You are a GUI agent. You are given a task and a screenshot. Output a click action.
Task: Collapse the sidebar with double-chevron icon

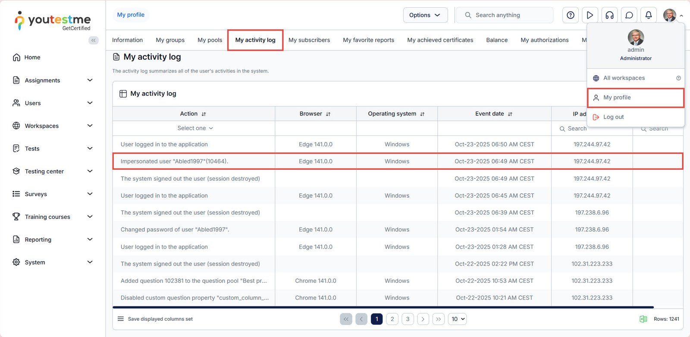(93, 40)
